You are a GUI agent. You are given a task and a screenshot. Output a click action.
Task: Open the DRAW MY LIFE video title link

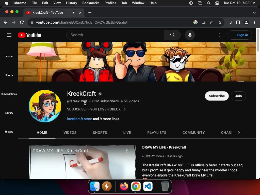164,147
